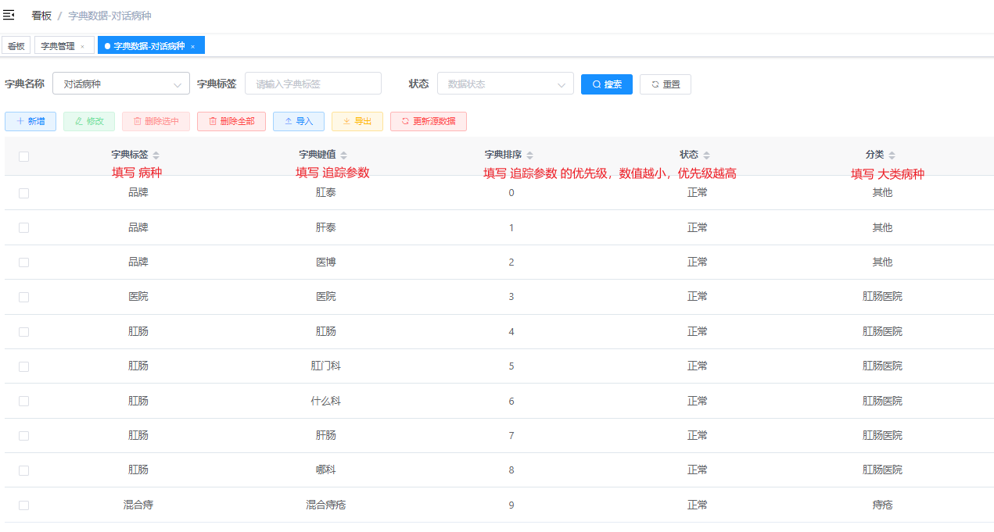994x532 pixels.
Task: Check the row with key value 哪科
Action: tap(23, 470)
